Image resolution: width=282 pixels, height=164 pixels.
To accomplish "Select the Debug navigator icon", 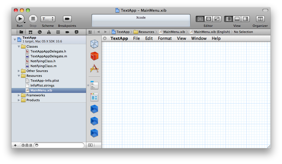I will tap(58, 32).
